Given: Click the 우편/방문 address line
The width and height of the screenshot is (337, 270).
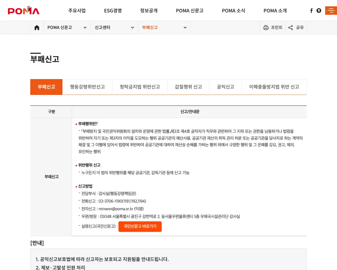Looking at the screenshot, I should (161, 216).
